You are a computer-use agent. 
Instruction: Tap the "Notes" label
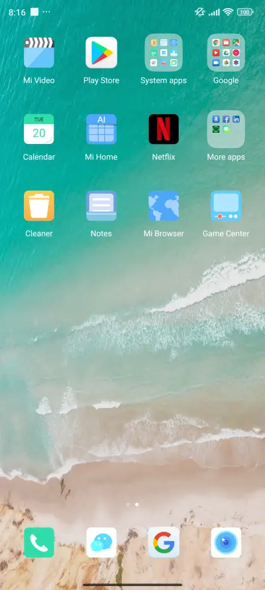click(x=101, y=234)
